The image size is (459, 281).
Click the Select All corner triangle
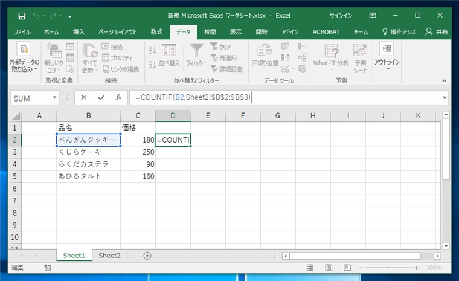[16, 116]
